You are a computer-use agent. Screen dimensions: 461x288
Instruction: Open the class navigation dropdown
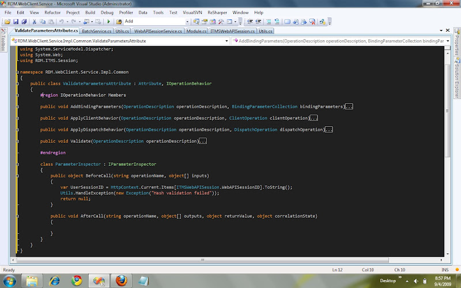[228, 41]
